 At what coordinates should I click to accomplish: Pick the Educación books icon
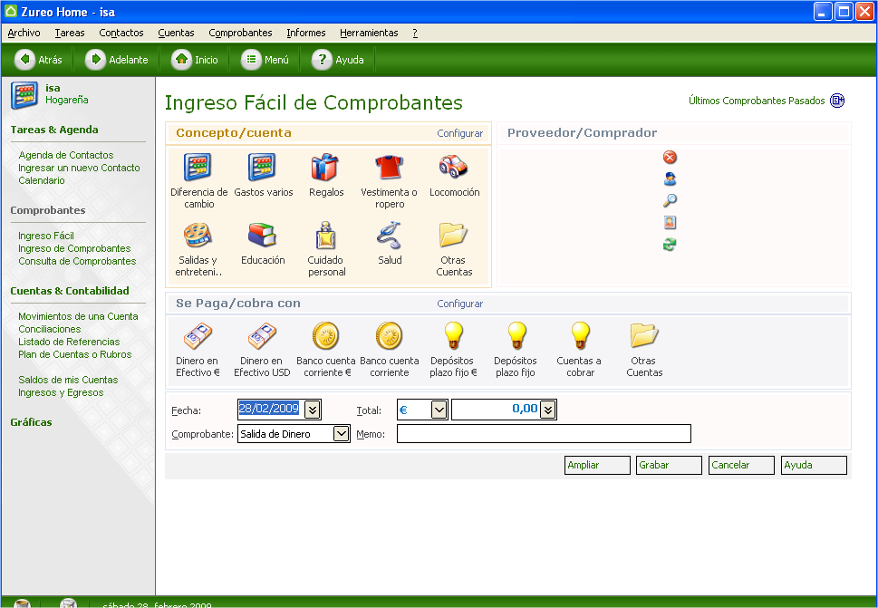tap(262, 236)
